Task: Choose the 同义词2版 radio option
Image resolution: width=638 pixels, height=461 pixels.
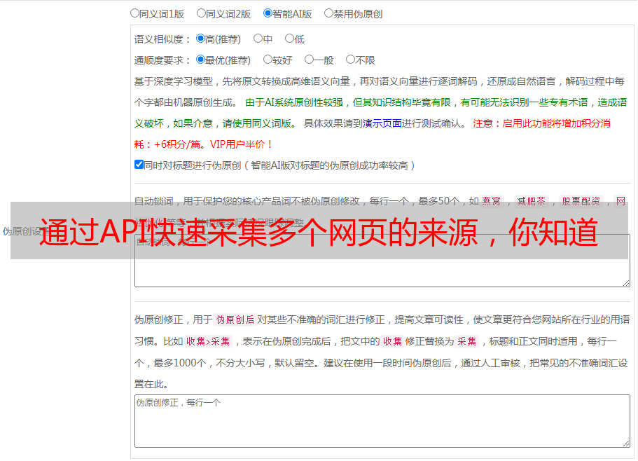Action: click(x=202, y=13)
